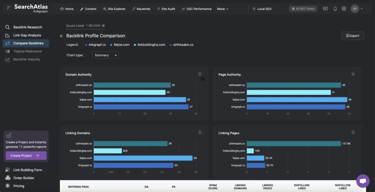This screenshot has width=375, height=192.
Task: Click the quota help question icon
Action: click(x=103, y=26)
